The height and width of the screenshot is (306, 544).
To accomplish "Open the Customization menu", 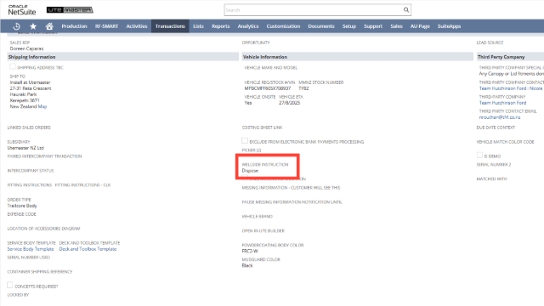I will pos(283,26).
